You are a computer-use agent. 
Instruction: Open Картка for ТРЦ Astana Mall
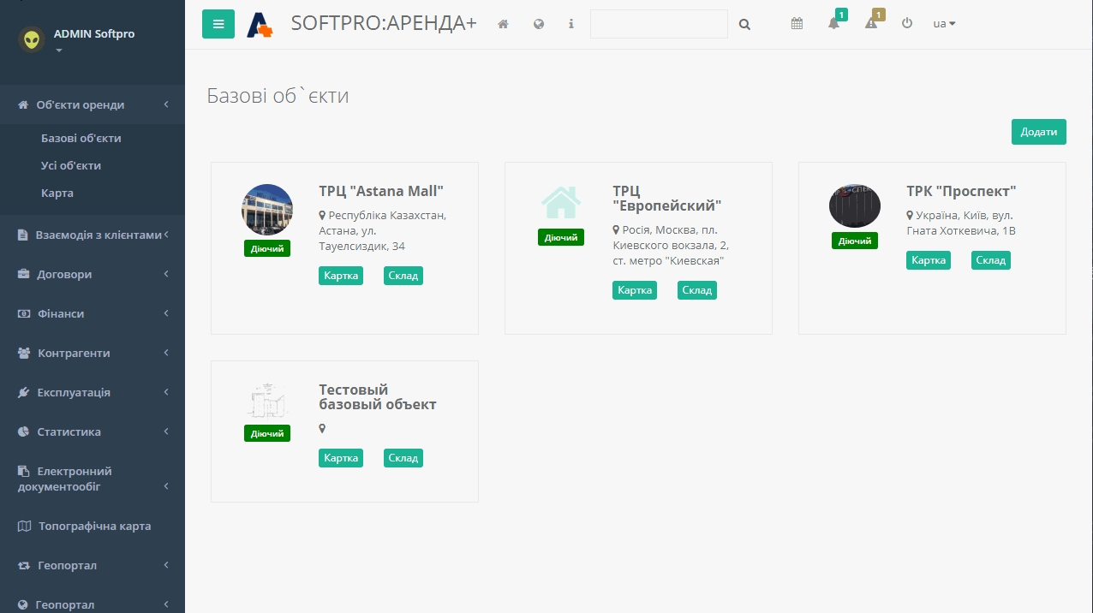click(x=340, y=275)
